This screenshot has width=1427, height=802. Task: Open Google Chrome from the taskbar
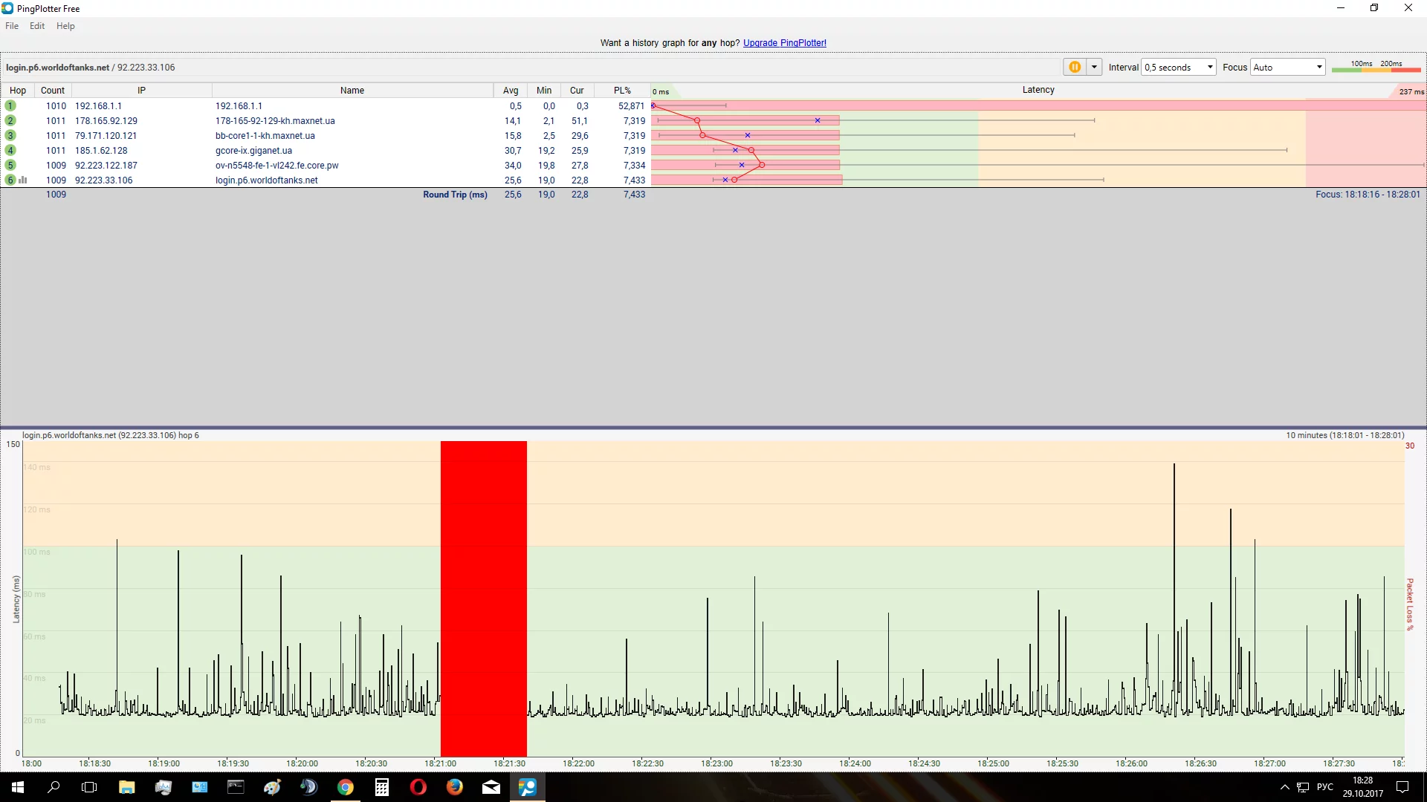click(346, 787)
